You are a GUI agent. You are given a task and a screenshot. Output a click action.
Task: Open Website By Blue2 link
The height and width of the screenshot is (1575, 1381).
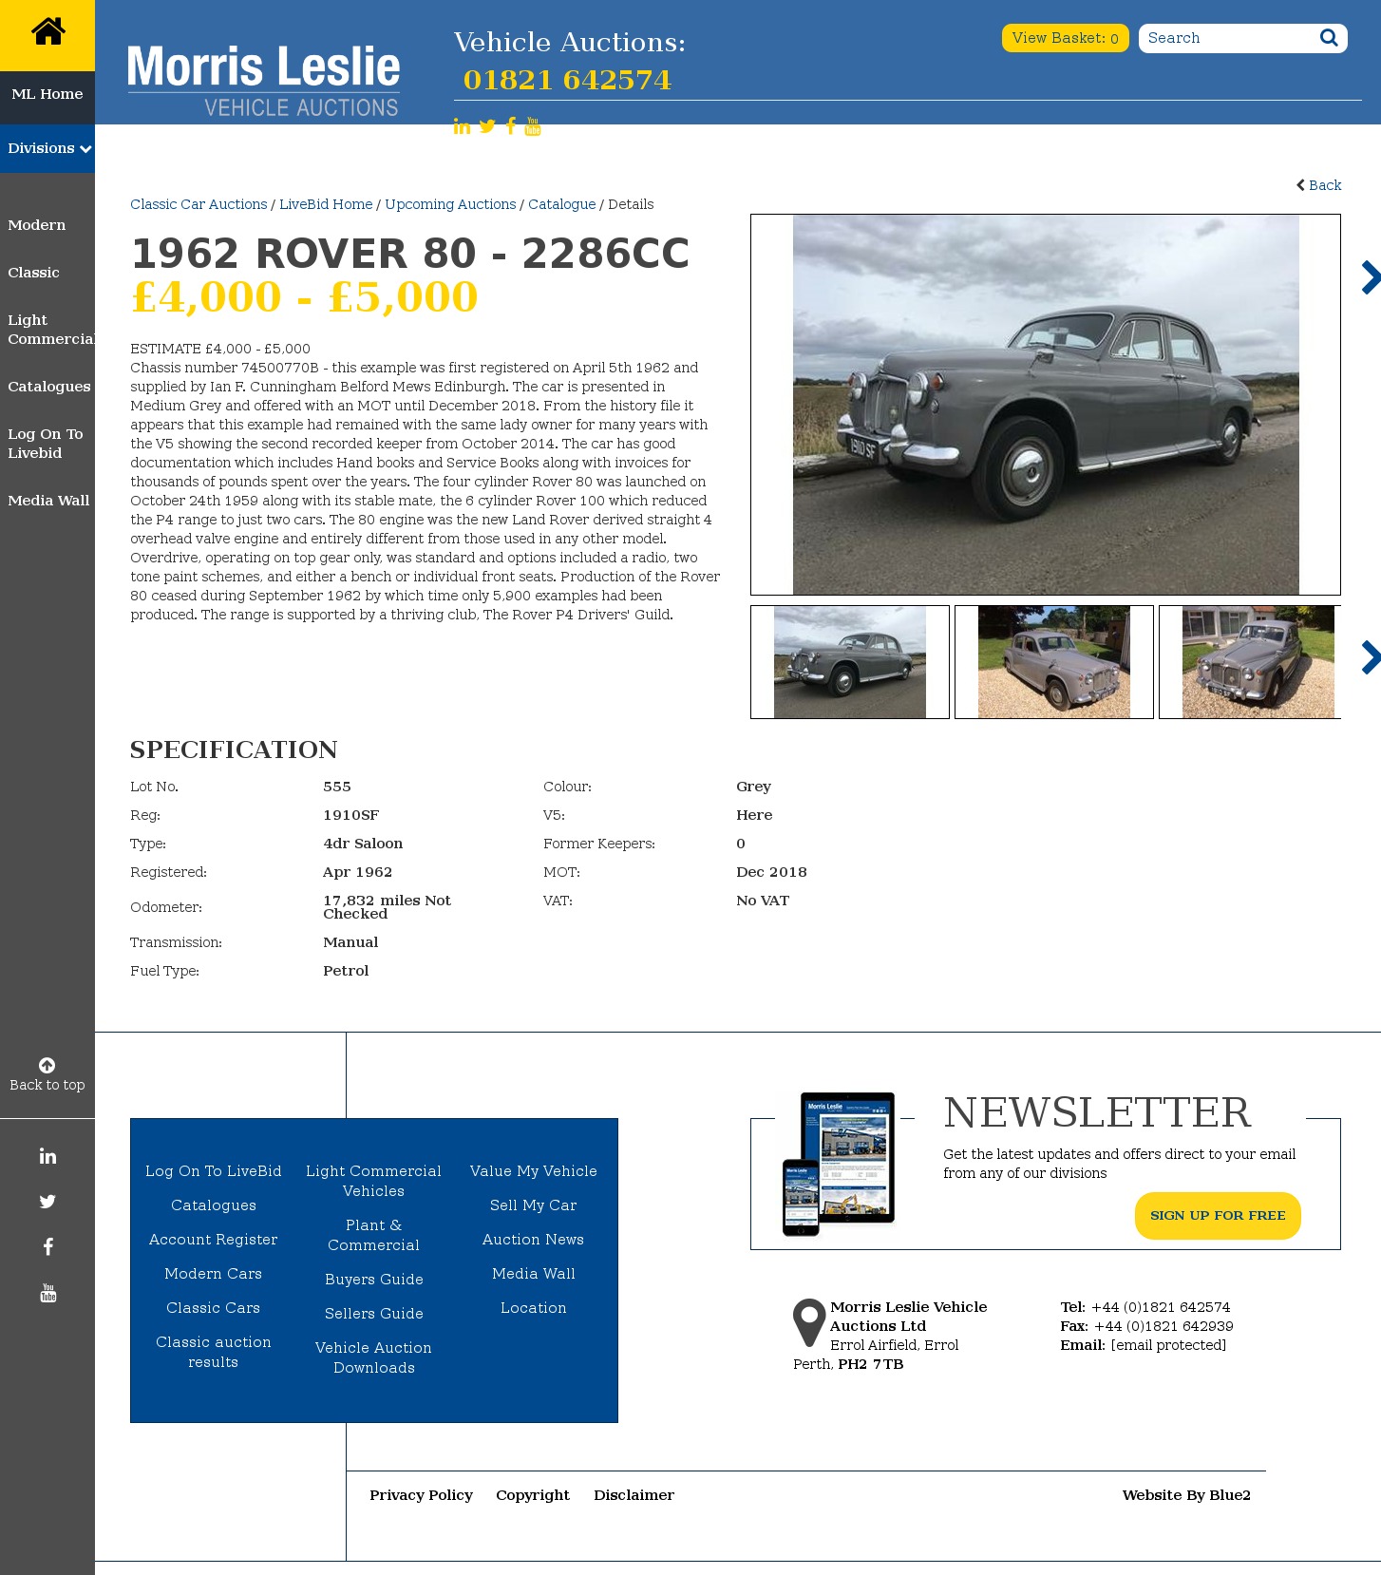coord(1186,1495)
